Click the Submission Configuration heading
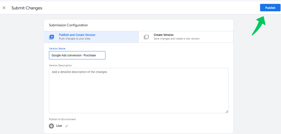The width and height of the screenshot is (281, 134). click(x=68, y=25)
